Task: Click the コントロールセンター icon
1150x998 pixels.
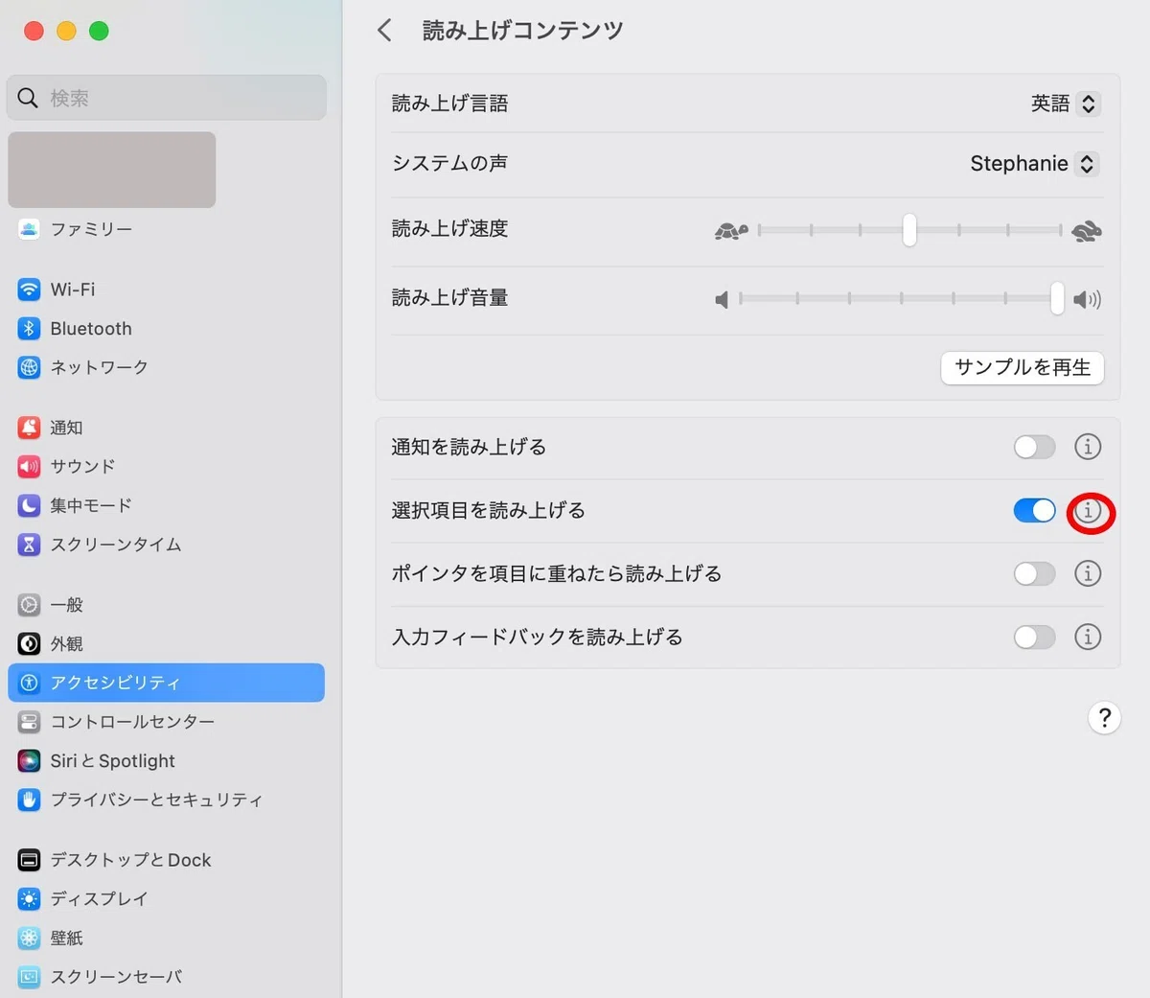Action: (30, 722)
